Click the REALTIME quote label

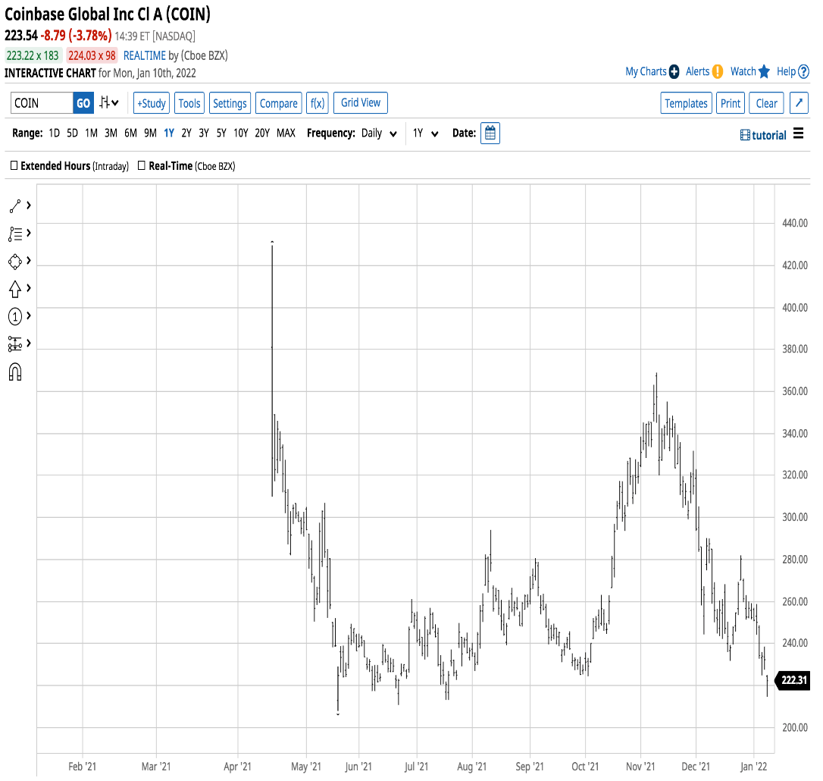click(x=144, y=55)
